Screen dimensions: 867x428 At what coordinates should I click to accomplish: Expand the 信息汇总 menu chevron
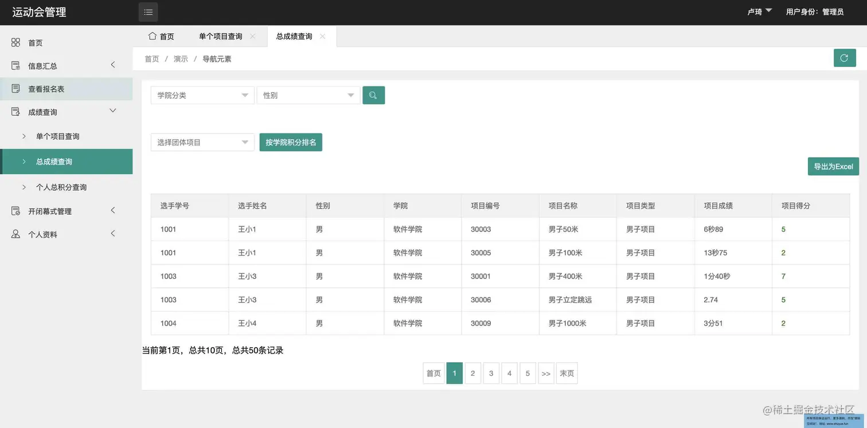(113, 65)
